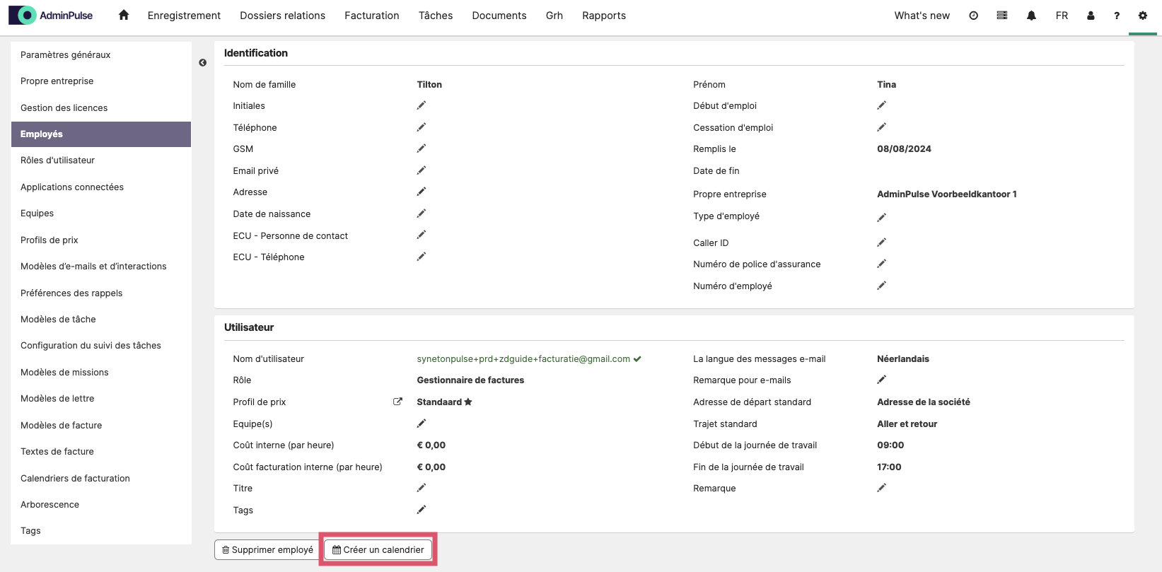Open Gestion des licences
Image resolution: width=1162 pixels, height=572 pixels.
(101, 107)
